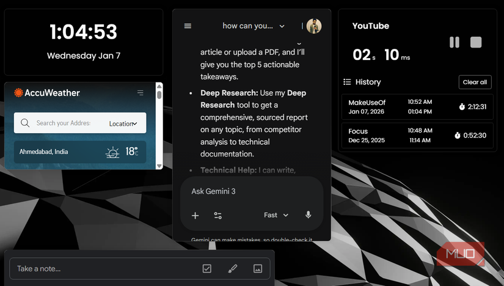Create a new checklist note
The image size is (504, 286).
tap(207, 269)
